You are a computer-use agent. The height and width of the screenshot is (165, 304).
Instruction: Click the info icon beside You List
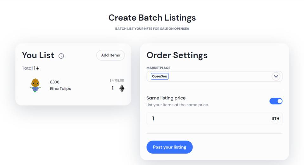(61, 56)
